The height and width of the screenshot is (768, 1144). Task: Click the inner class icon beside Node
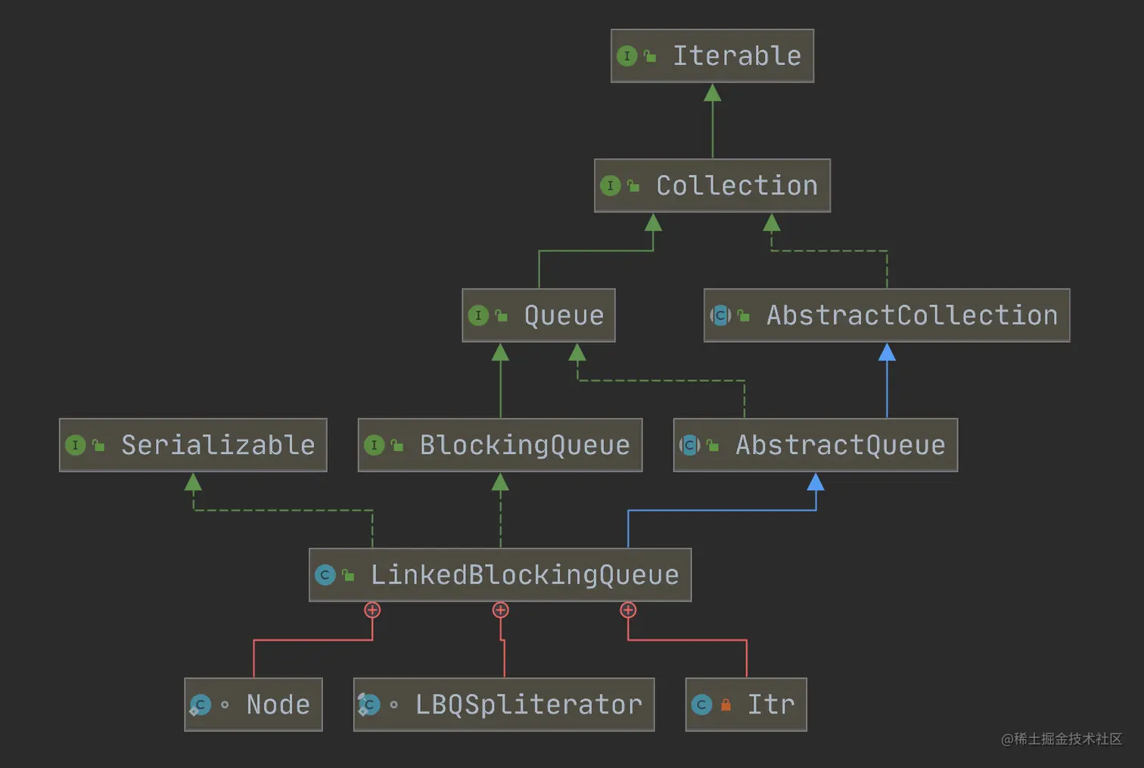(201, 704)
